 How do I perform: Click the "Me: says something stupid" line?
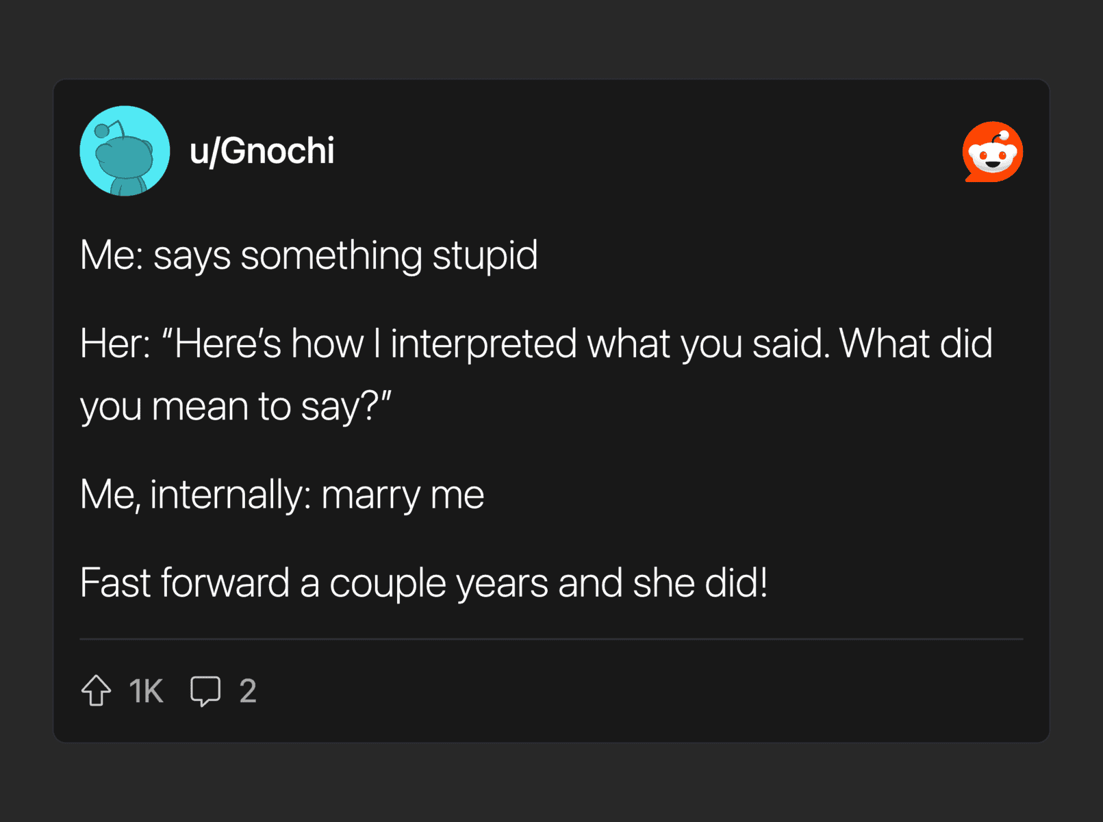(309, 255)
